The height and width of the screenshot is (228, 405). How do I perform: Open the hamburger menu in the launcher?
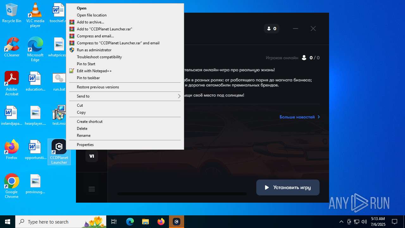(x=92, y=189)
